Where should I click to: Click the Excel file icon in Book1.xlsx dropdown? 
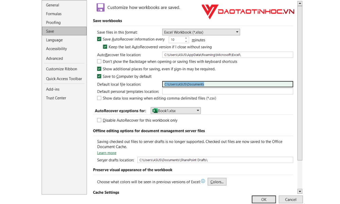pos(155,111)
